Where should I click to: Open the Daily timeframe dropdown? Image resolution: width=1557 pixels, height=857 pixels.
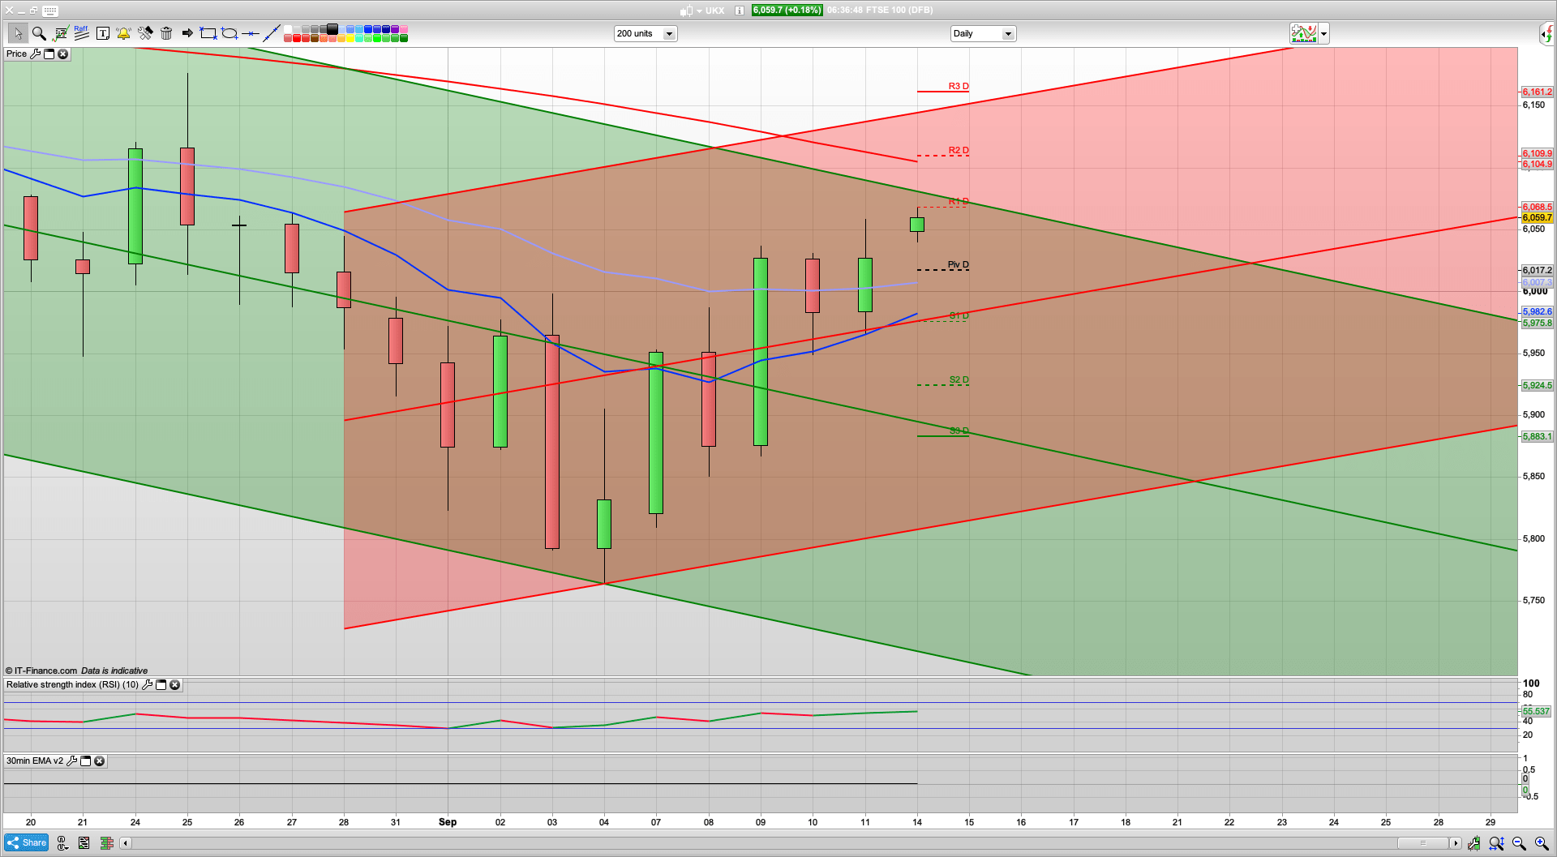point(1007,33)
